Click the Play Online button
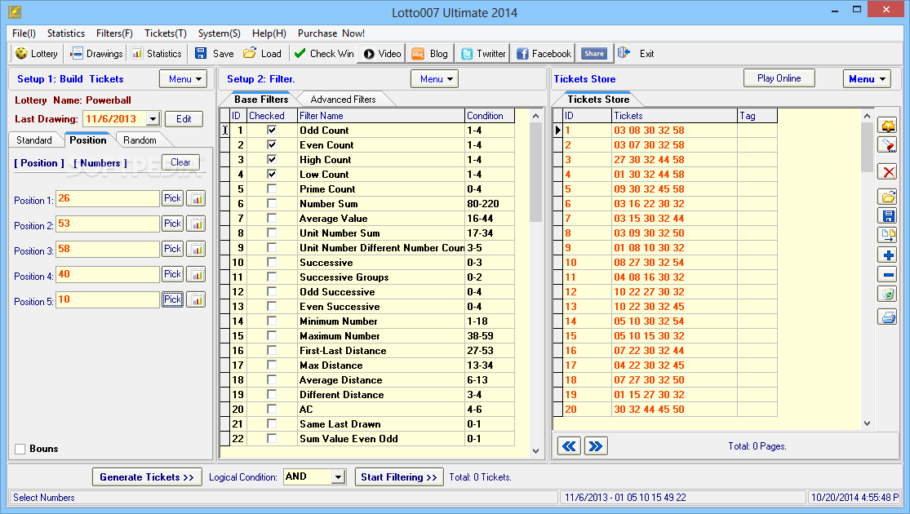Viewport: 910px width, 514px height. coord(779,78)
